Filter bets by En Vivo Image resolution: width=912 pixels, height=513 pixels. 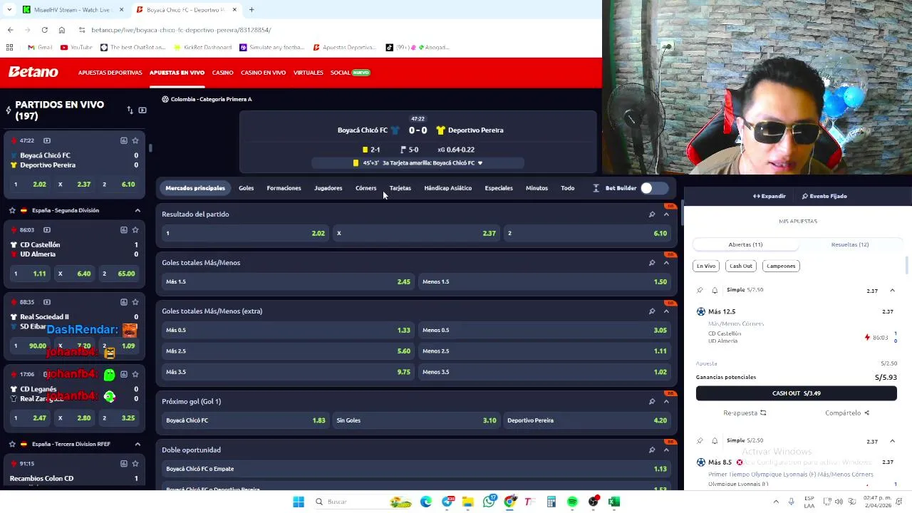tap(706, 266)
